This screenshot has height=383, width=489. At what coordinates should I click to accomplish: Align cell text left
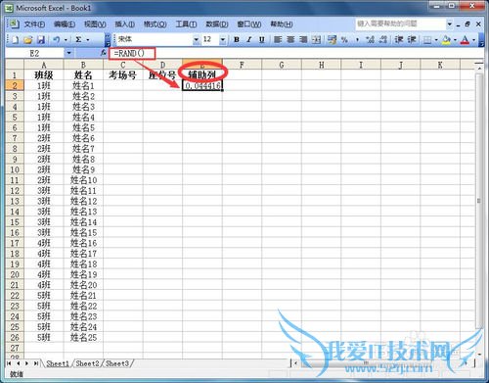tap(278, 40)
